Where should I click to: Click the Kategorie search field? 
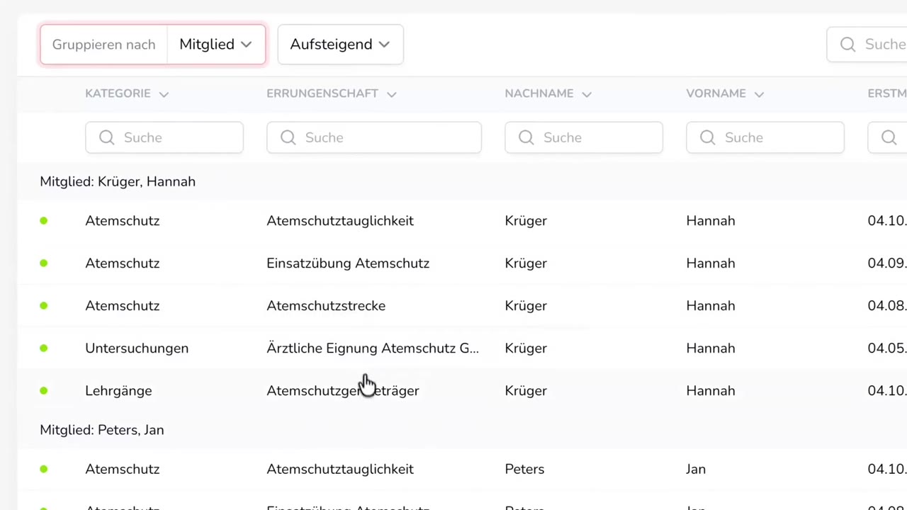pyautogui.click(x=164, y=137)
